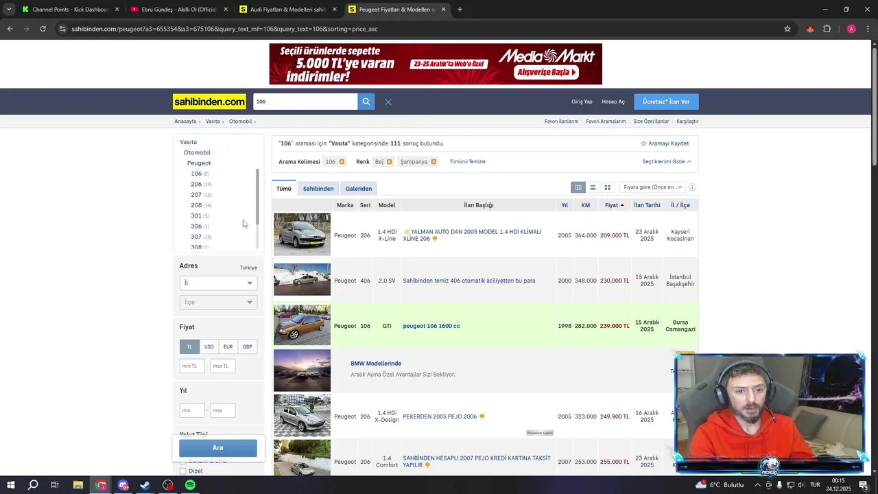Bookmark this page with the address bar star
878x494 pixels.
point(787,29)
